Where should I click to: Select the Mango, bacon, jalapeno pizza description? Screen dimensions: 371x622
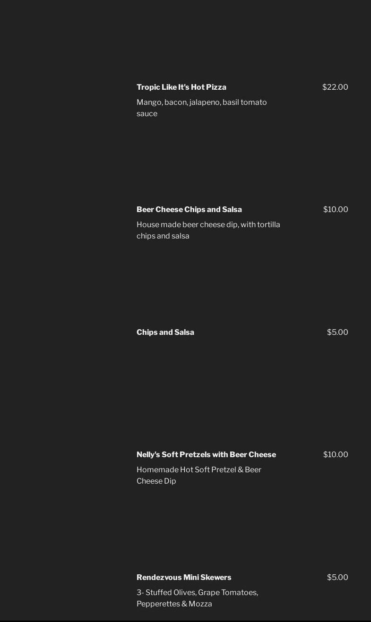pos(201,108)
